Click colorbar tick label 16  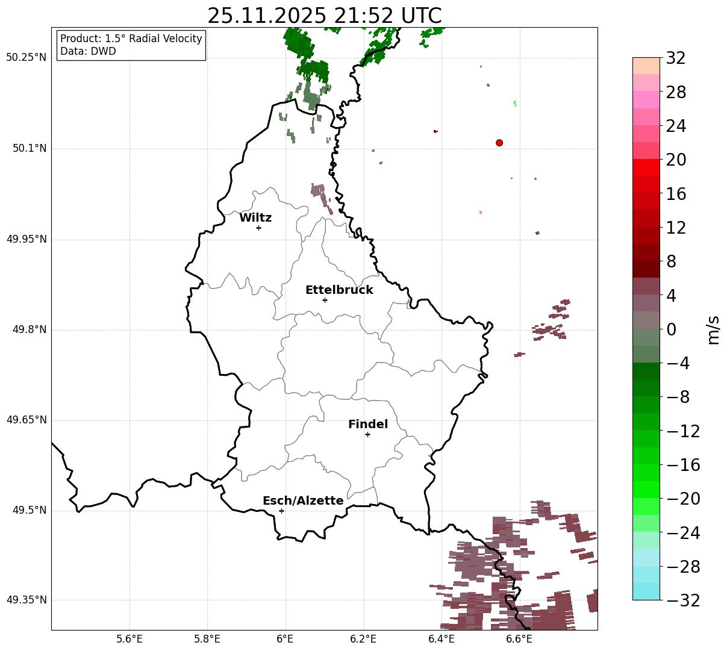(x=675, y=194)
